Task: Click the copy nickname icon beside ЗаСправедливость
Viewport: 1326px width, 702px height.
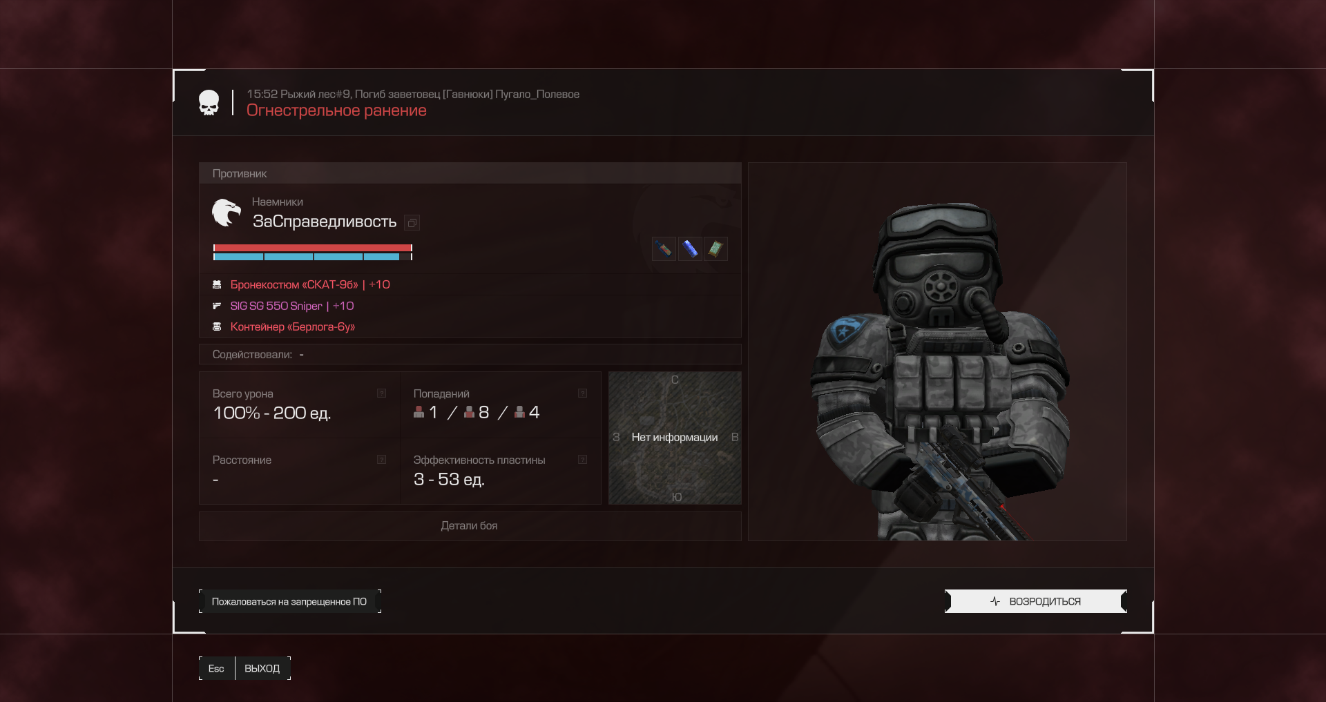Action: tap(412, 223)
